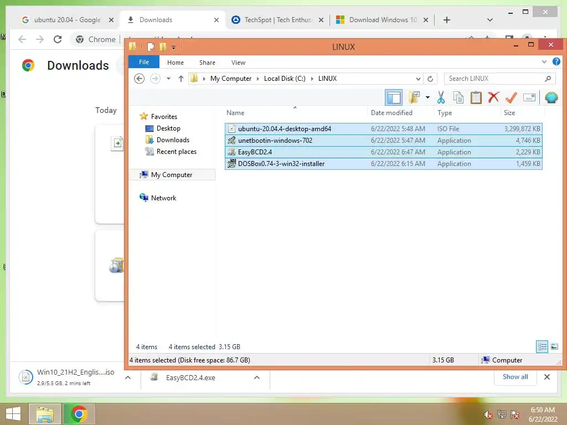Open the File tab in Explorer
The image size is (567, 425).
coord(144,62)
